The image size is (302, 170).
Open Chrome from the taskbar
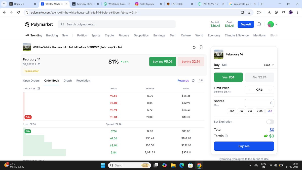tap(199, 165)
